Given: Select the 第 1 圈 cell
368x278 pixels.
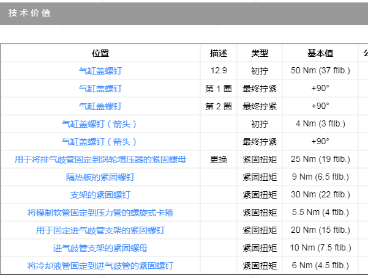Looking at the screenshot, I should coord(219,89).
